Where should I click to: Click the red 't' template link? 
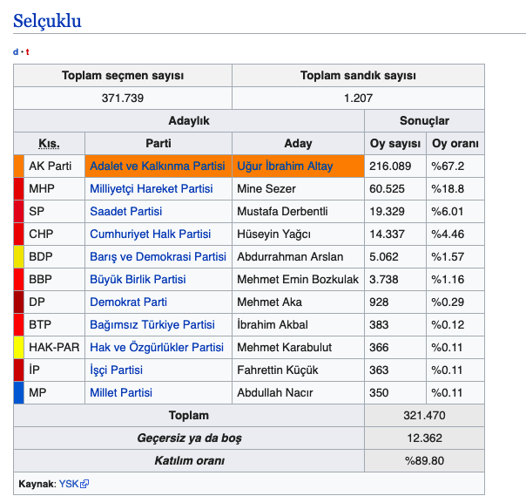[x=28, y=52]
